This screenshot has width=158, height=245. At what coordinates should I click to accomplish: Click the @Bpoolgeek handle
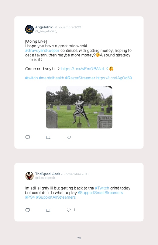[45, 178]
